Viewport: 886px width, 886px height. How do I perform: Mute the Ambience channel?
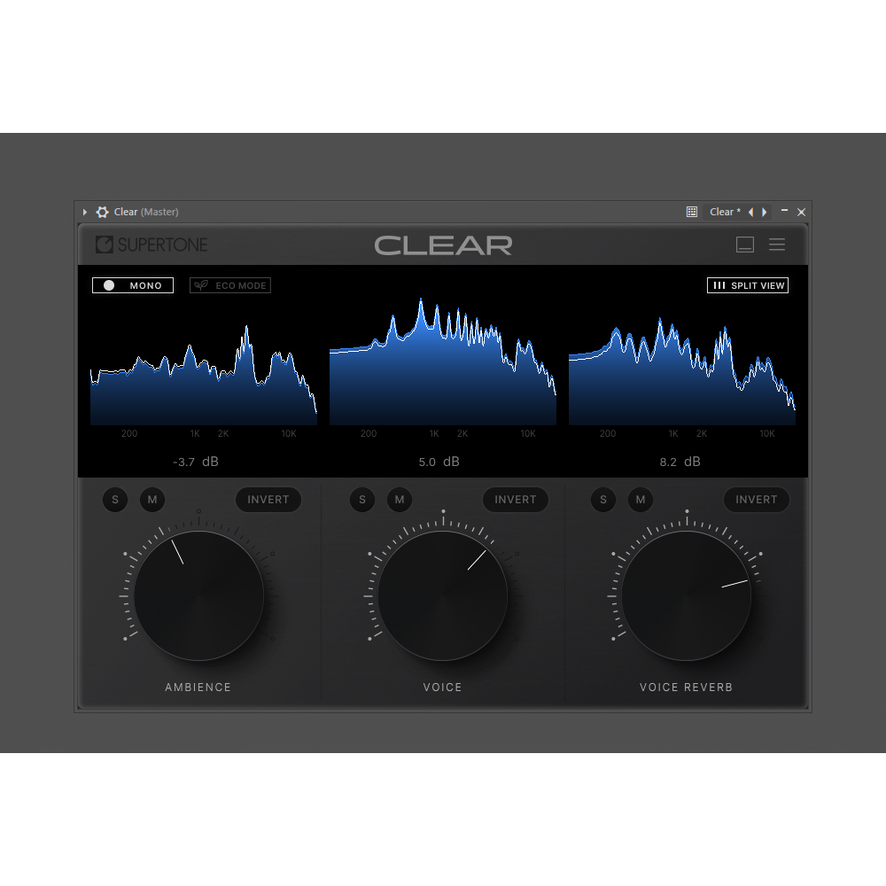[152, 500]
